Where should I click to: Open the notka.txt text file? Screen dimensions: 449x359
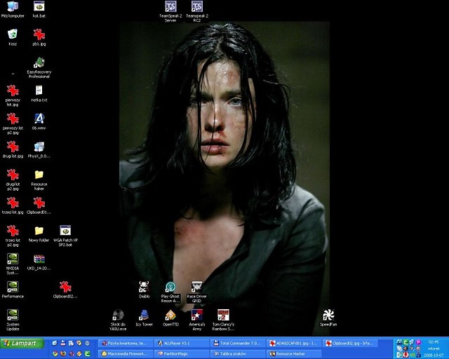pyautogui.click(x=39, y=94)
